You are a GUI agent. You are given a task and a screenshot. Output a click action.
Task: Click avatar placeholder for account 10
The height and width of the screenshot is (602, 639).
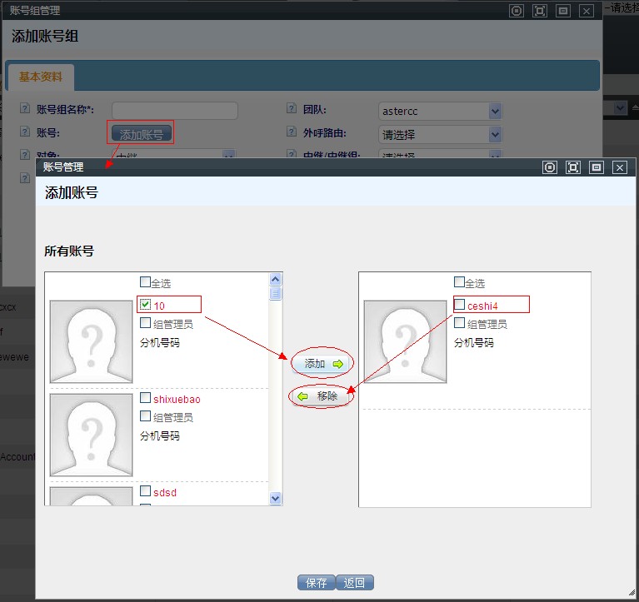coord(91,341)
